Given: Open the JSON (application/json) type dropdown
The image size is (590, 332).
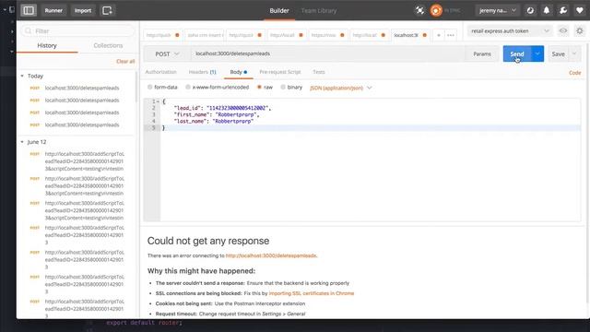Looking at the screenshot, I should (341, 88).
